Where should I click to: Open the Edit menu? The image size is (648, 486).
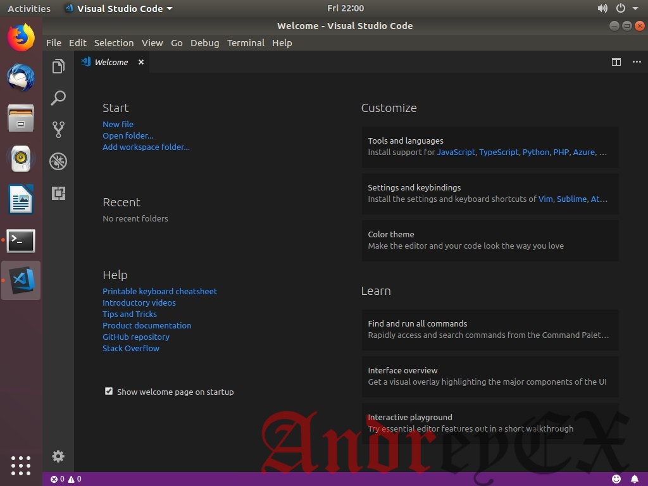pyautogui.click(x=78, y=43)
